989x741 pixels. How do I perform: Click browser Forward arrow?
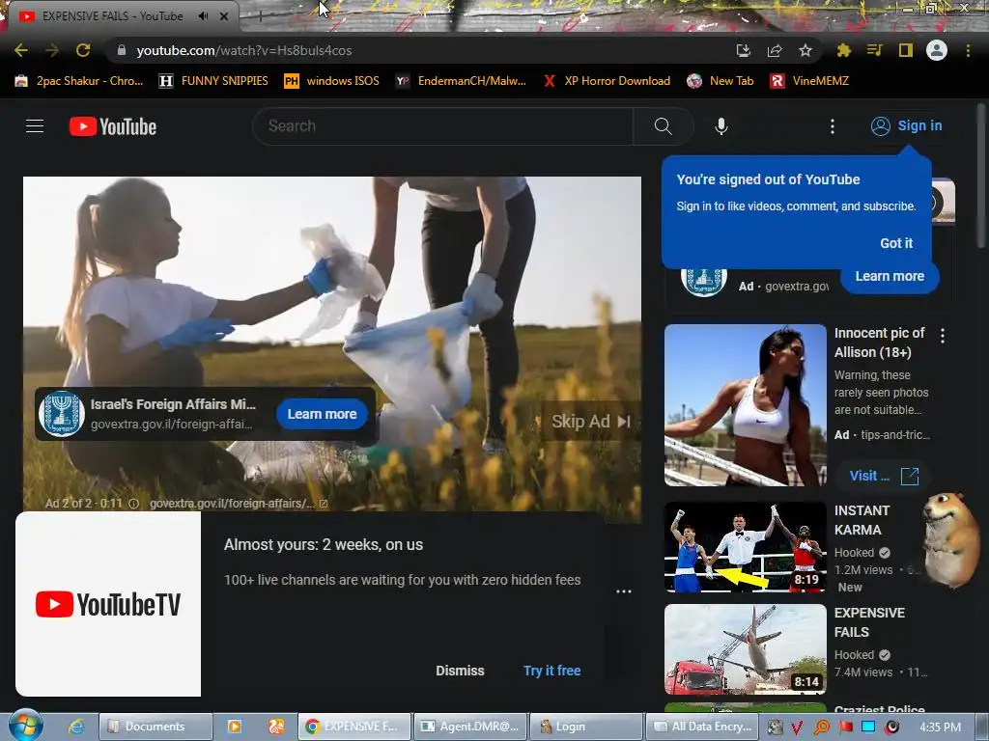point(52,50)
